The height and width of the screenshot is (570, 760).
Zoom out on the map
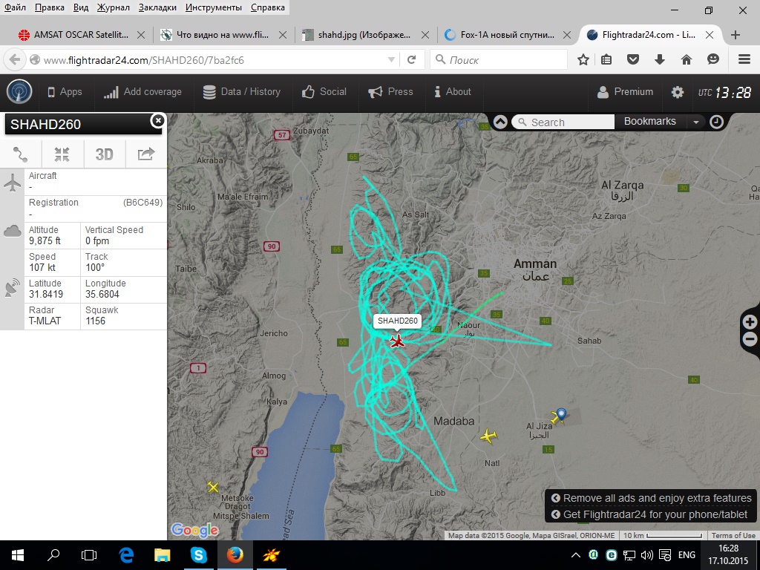[x=750, y=340]
